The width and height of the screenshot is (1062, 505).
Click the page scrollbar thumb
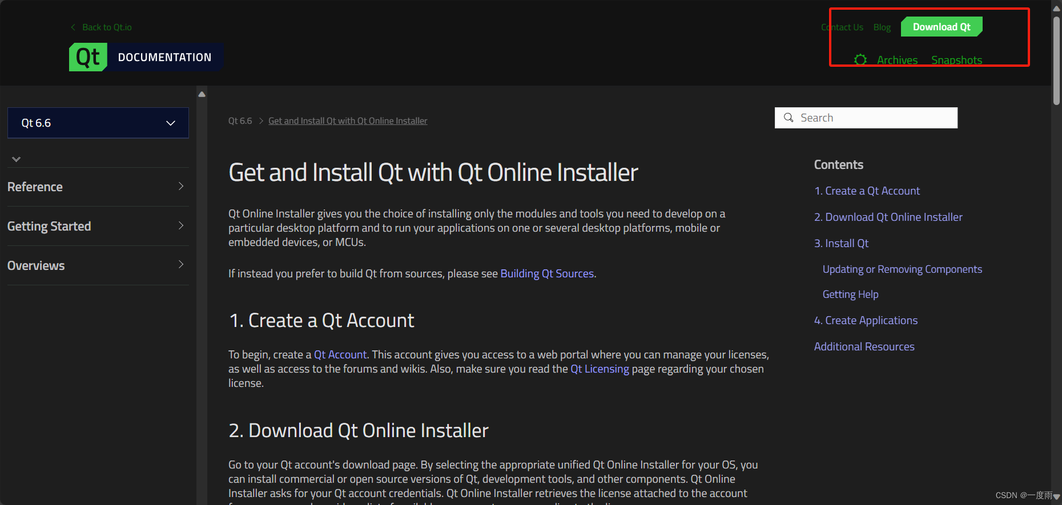pyautogui.click(x=1056, y=59)
